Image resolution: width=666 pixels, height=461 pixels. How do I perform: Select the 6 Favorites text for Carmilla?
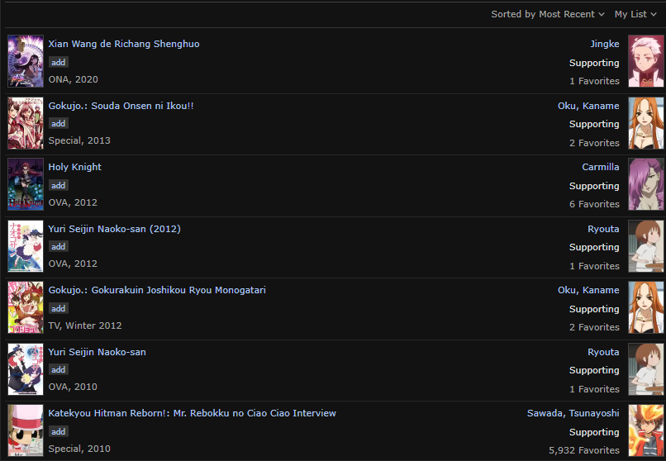[x=594, y=204]
